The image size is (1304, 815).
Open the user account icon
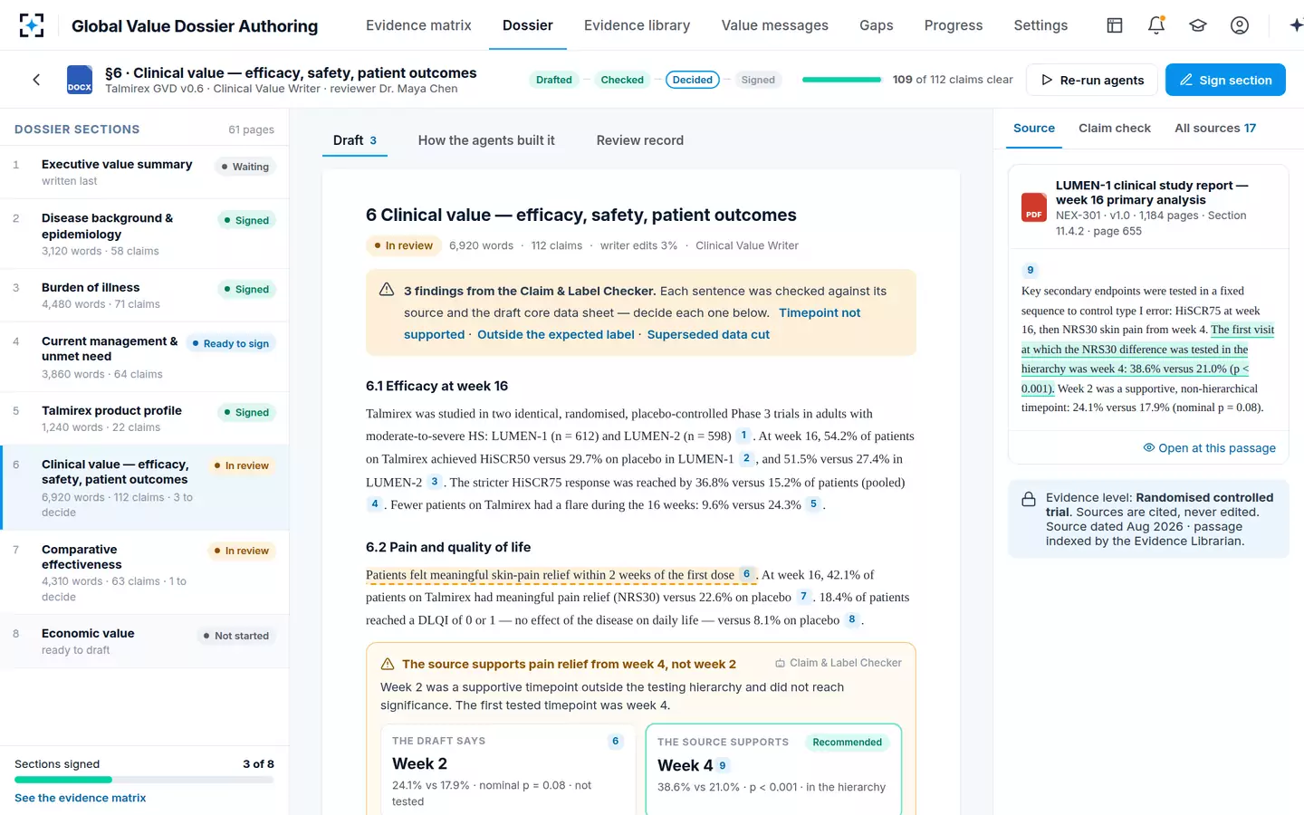(1240, 25)
